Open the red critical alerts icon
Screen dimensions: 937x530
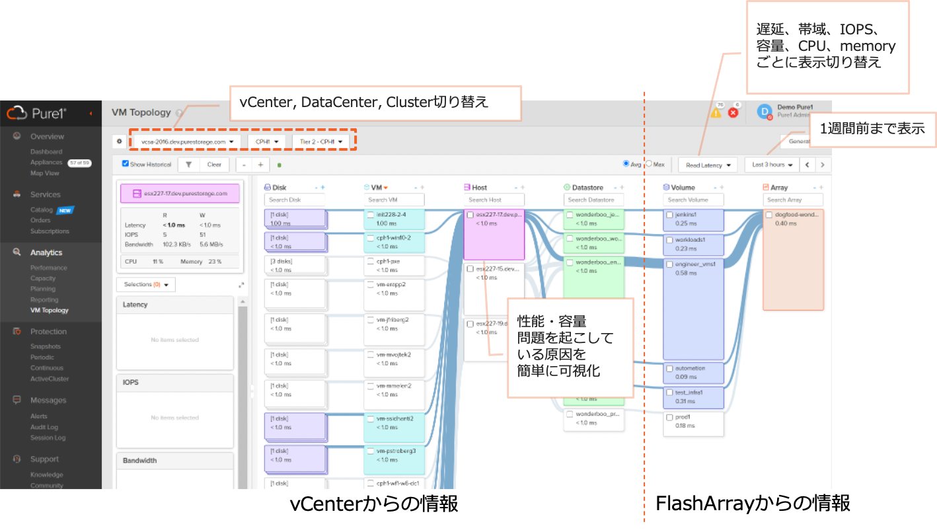tap(733, 112)
